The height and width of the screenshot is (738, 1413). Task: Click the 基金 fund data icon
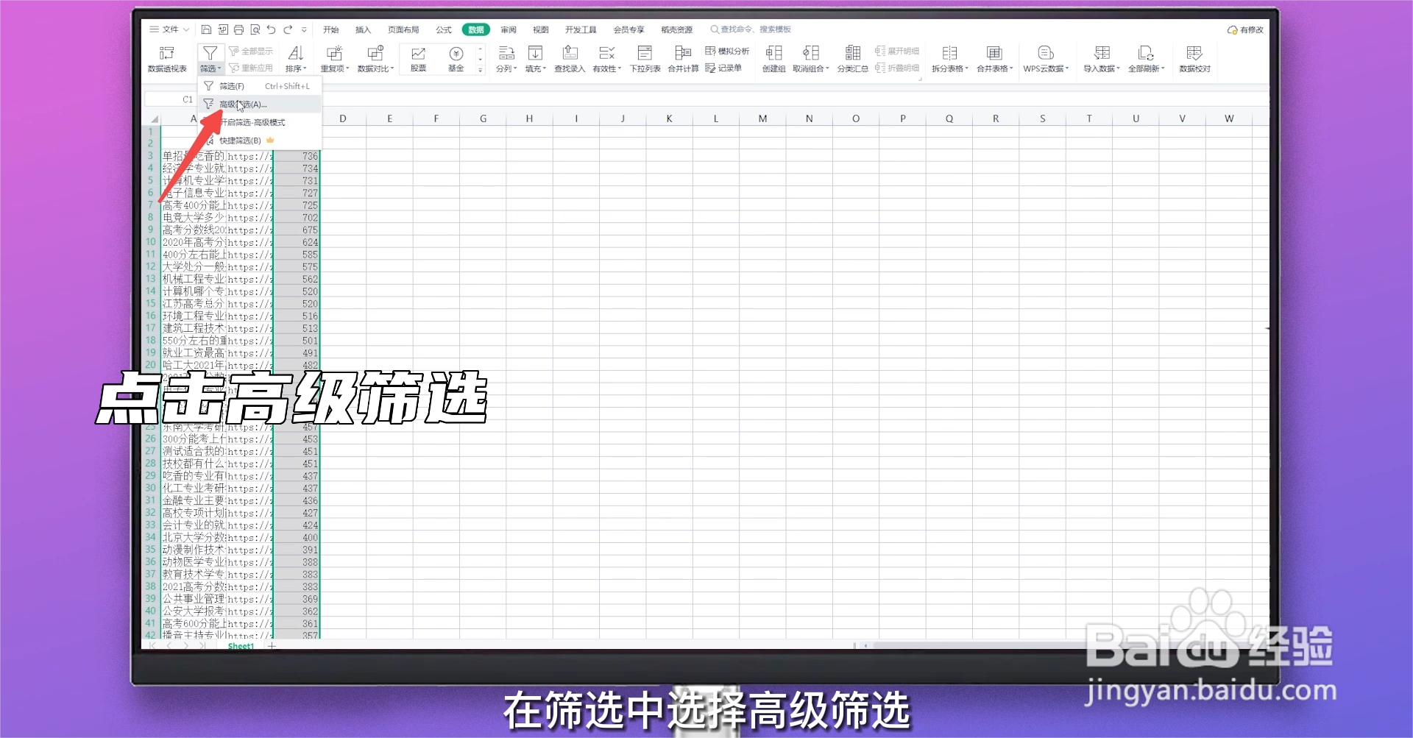456,53
